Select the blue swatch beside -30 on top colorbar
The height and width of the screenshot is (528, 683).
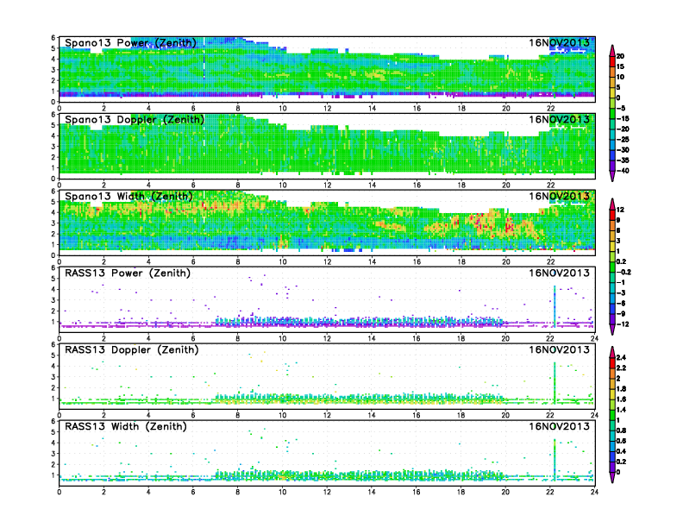(612, 155)
